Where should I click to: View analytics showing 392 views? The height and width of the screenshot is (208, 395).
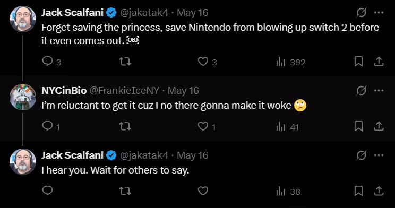(x=290, y=62)
